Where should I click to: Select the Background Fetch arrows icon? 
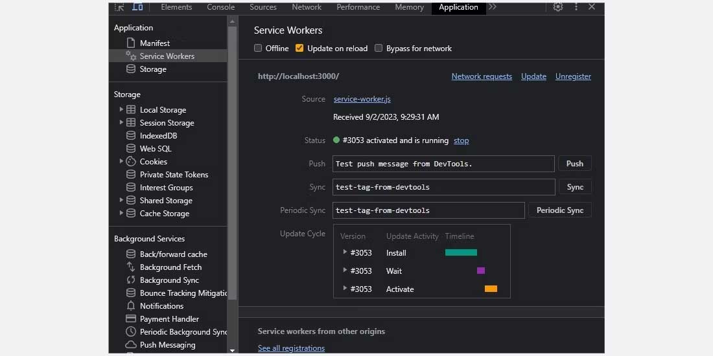[131, 267]
